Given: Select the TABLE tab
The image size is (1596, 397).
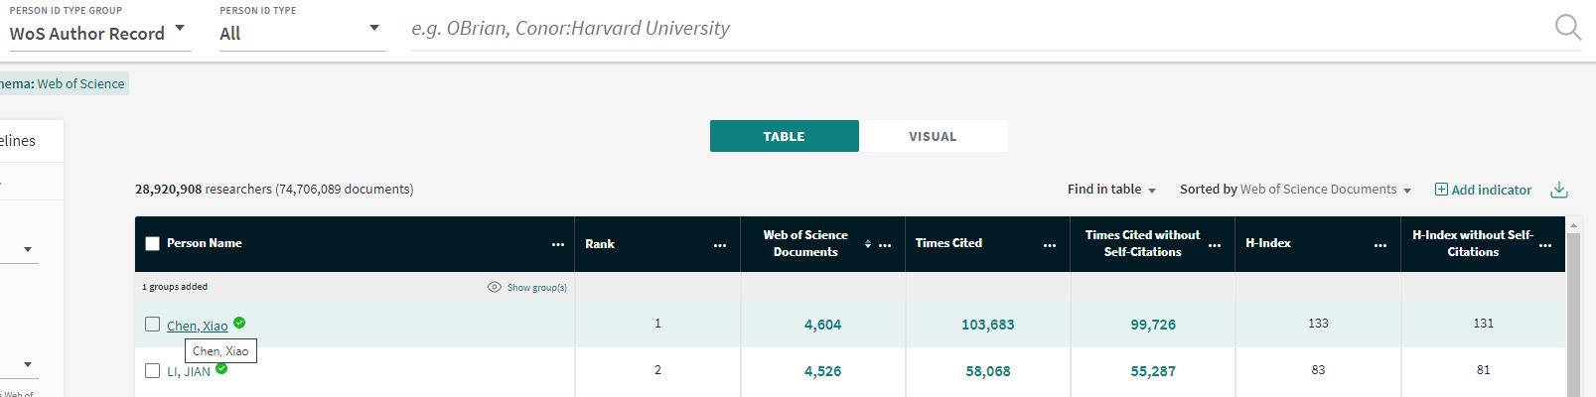Looking at the screenshot, I should [784, 136].
